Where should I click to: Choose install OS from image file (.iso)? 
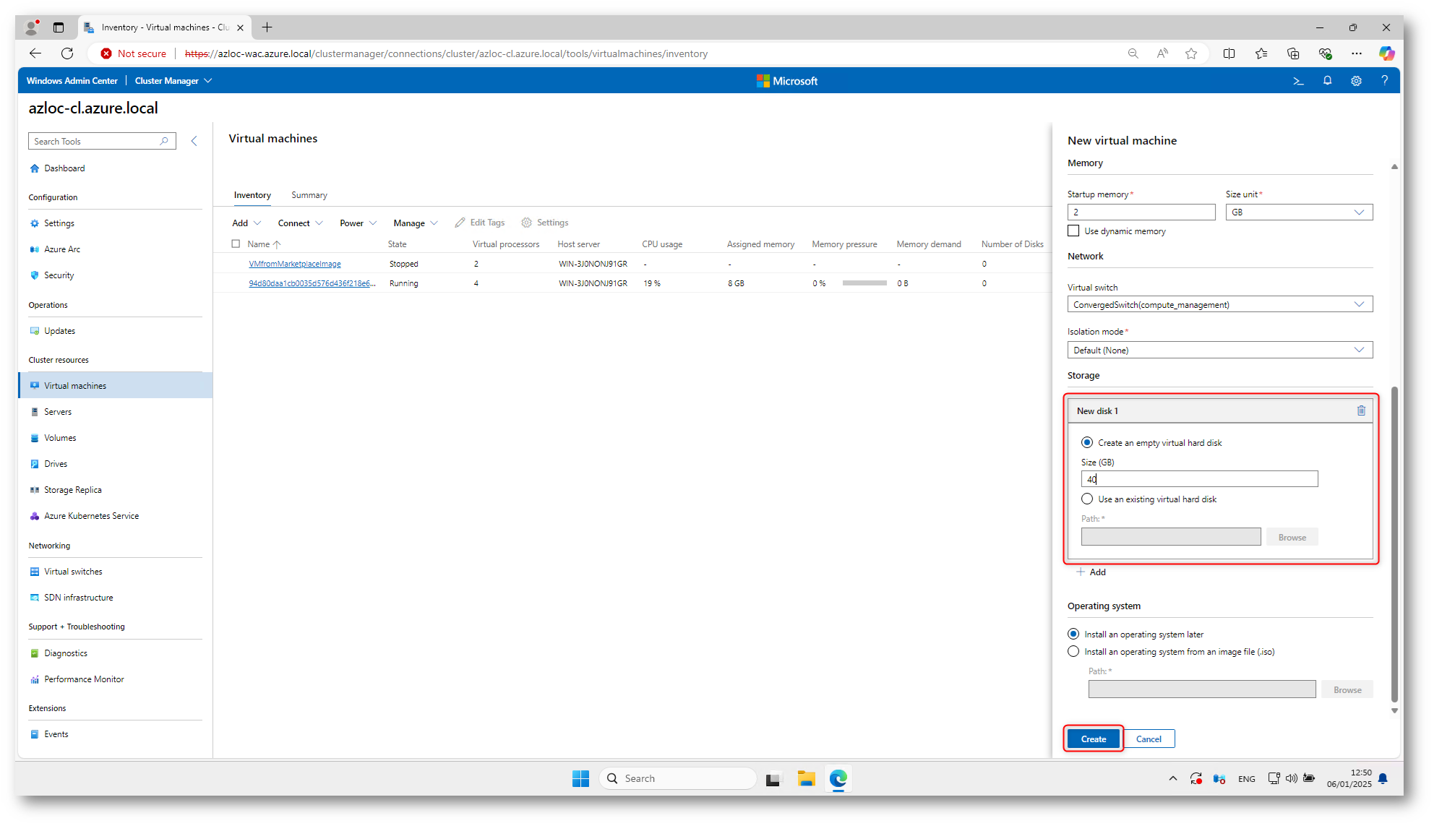pos(1073,651)
